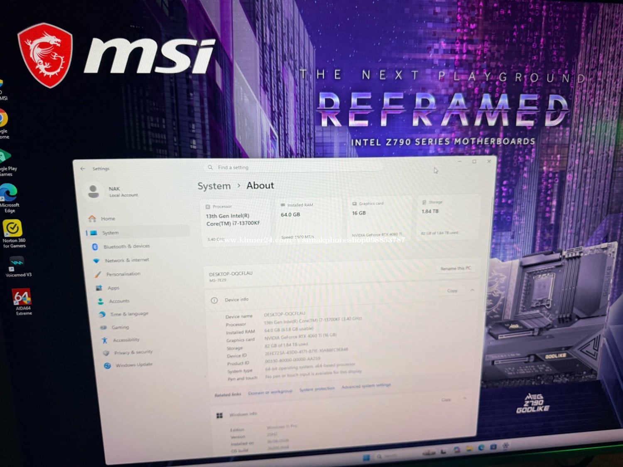Click the Product ID value text
The width and height of the screenshot is (623, 467).
click(292, 359)
